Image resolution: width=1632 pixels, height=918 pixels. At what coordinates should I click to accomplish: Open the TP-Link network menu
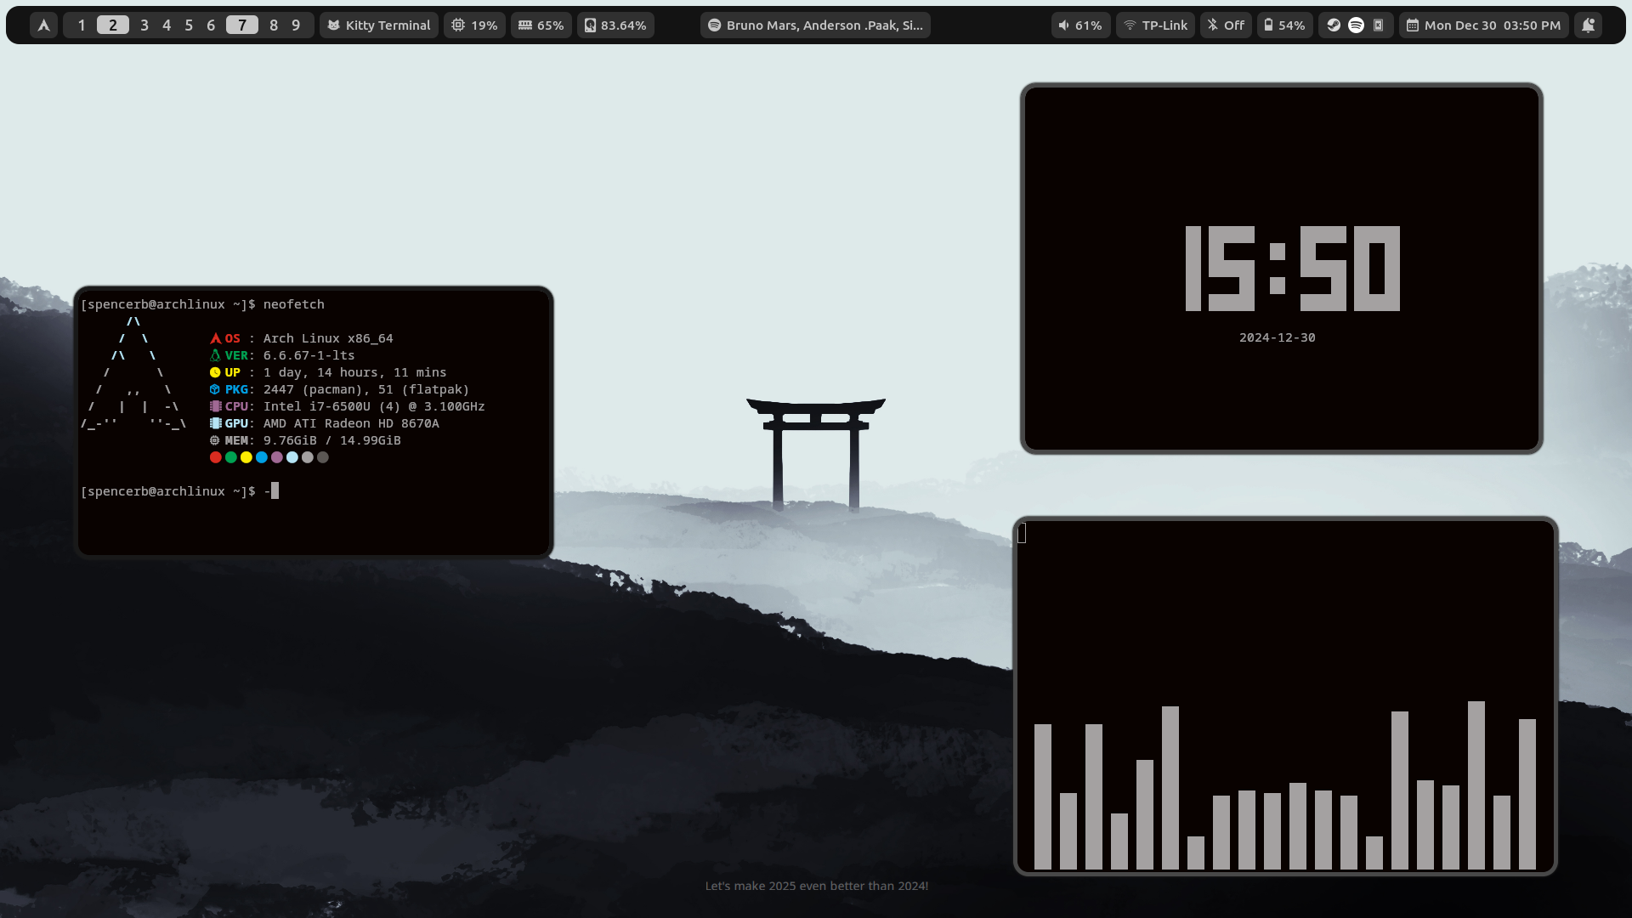(x=1153, y=25)
